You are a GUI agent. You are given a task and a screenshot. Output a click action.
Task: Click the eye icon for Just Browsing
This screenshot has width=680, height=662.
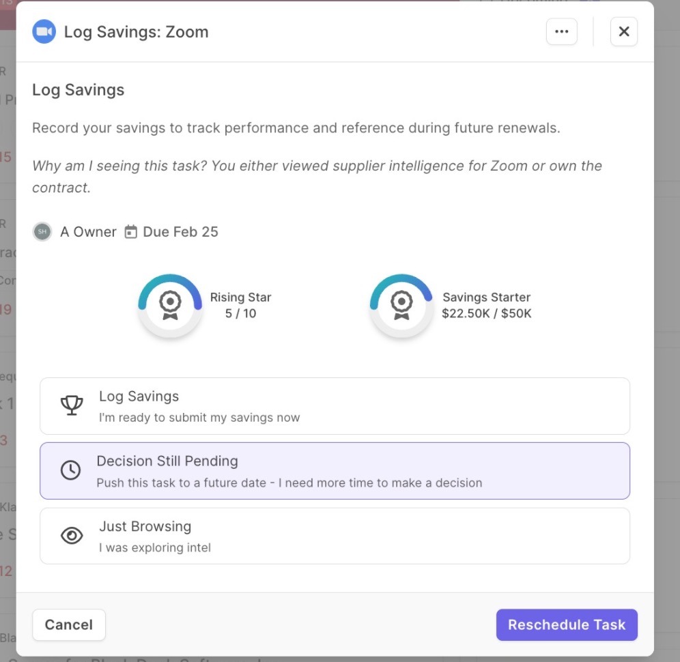tap(72, 536)
